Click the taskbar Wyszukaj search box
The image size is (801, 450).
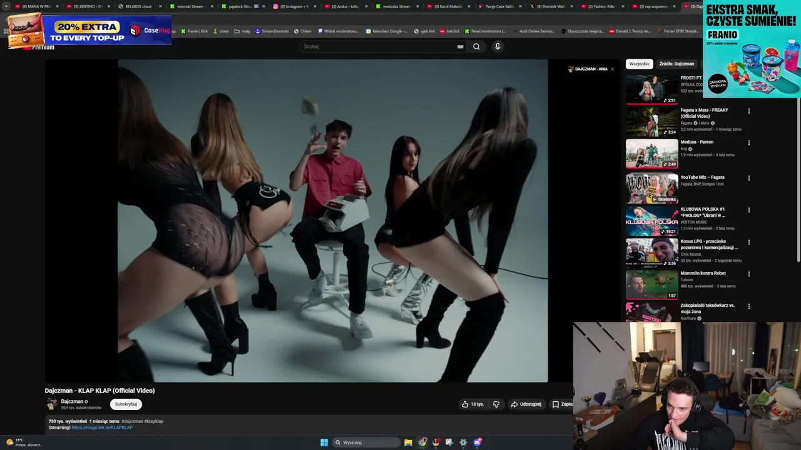click(x=367, y=442)
